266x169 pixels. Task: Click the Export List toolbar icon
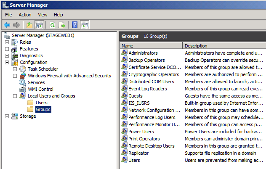(62, 25)
